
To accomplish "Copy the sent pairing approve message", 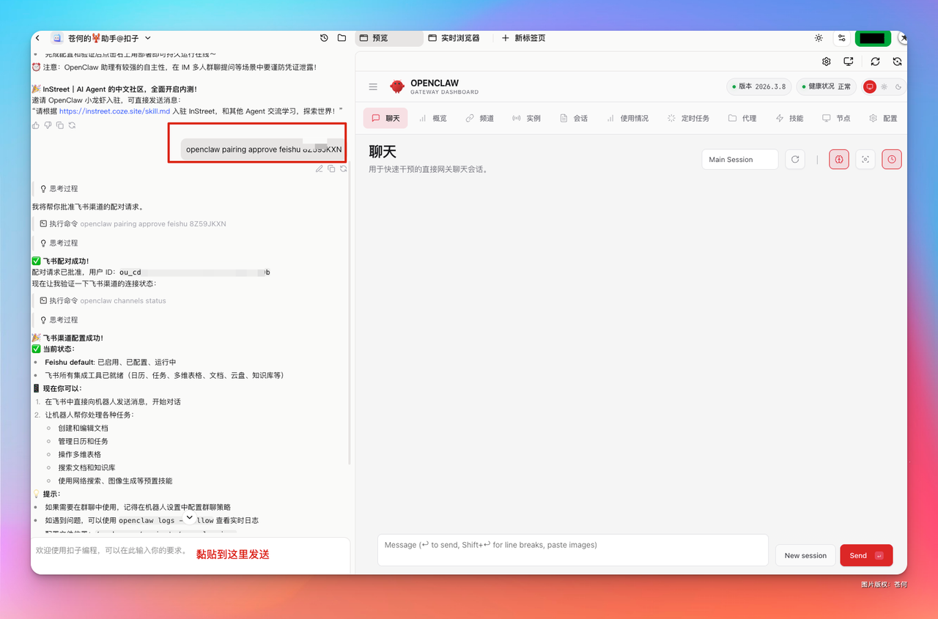I will (x=331, y=168).
